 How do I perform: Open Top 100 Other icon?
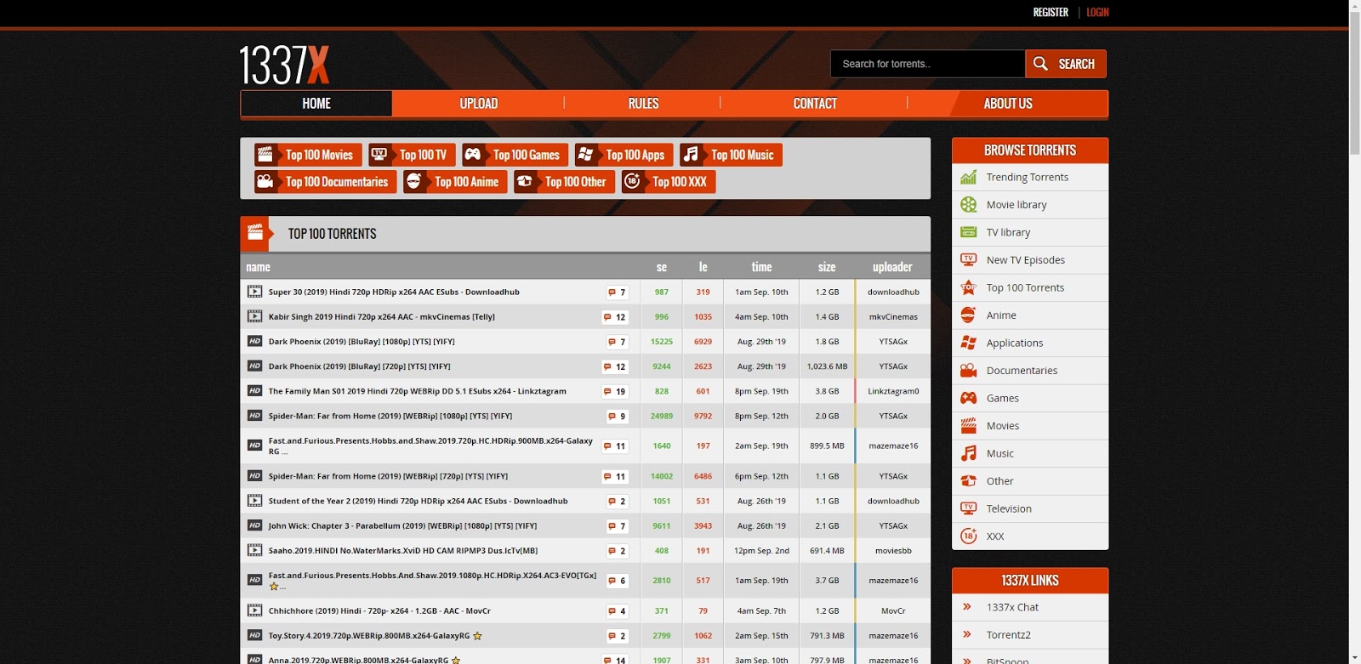point(525,181)
